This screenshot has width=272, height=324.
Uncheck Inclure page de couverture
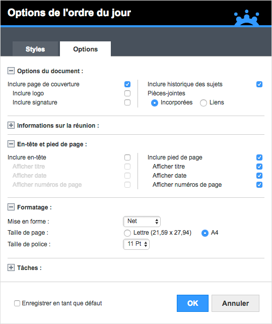click(127, 84)
